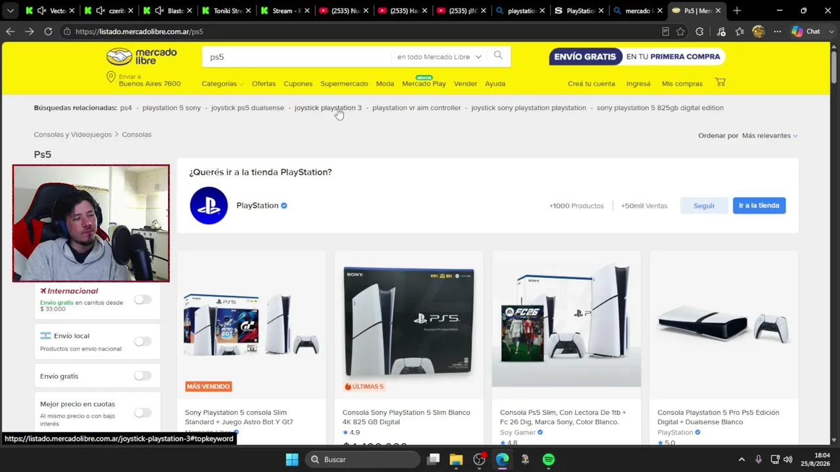The image size is (840, 472).
Task: Click the ps5 search input field
Action: 297,57
